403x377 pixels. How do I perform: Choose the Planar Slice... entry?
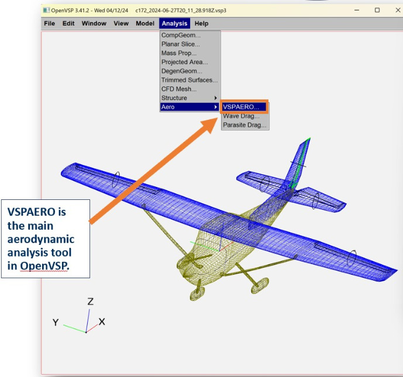click(180, 44)
